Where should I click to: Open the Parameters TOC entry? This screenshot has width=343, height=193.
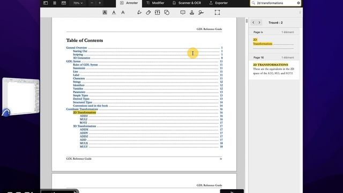click(x=79, y=92)
